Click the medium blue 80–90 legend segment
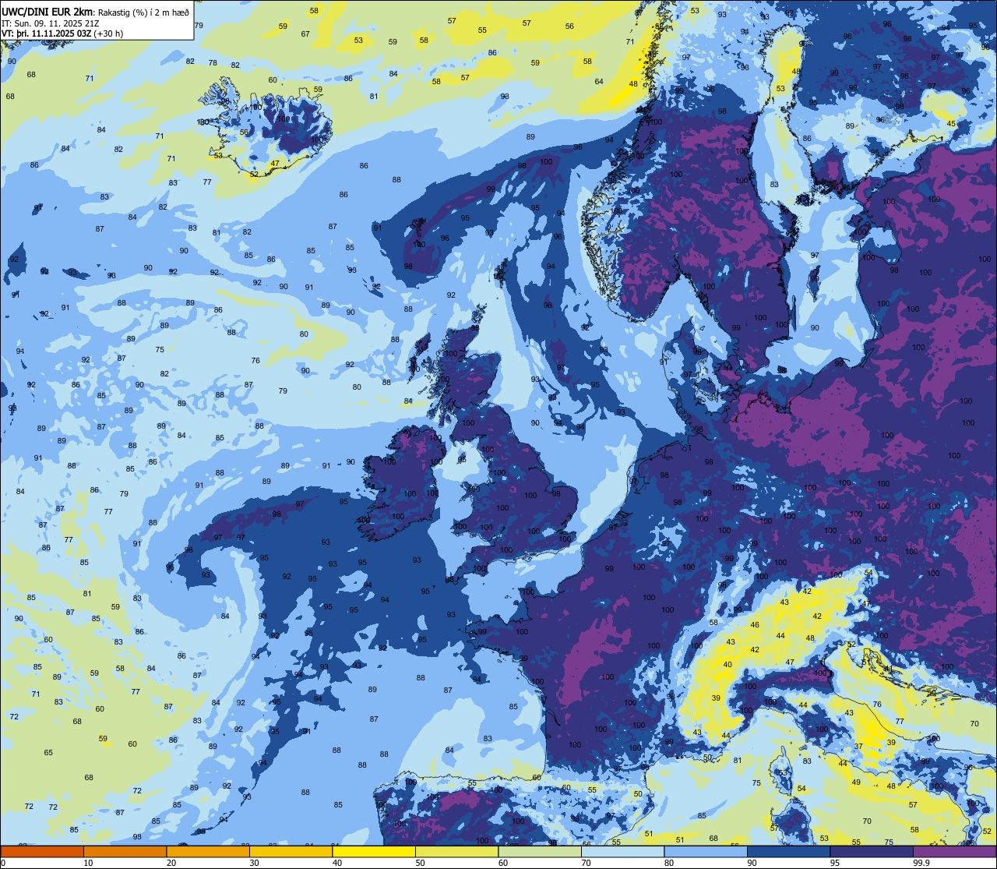The height and width of the screenshot is (869, 997). pos(706,851)
